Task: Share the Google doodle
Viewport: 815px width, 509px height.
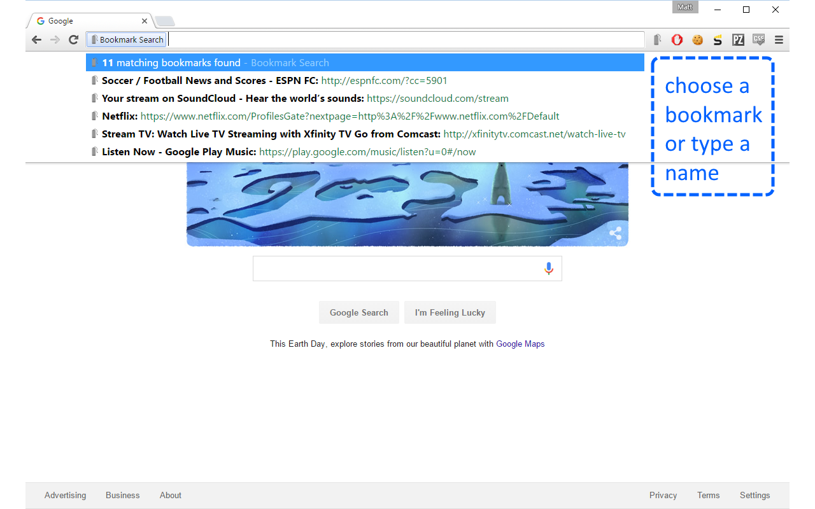Action: [616, 234]
